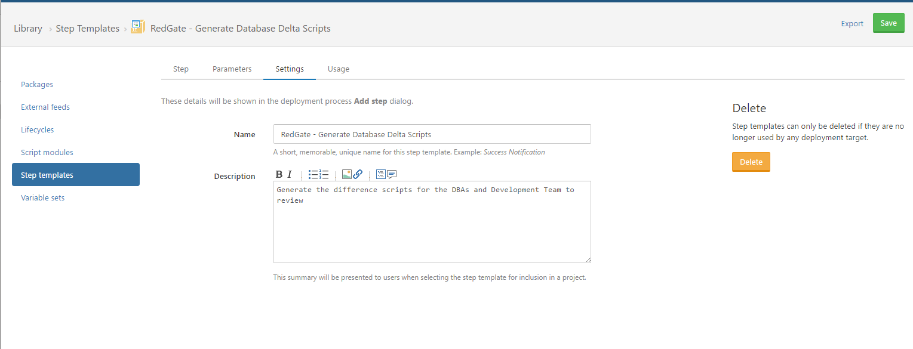Delete this step template

751,162
